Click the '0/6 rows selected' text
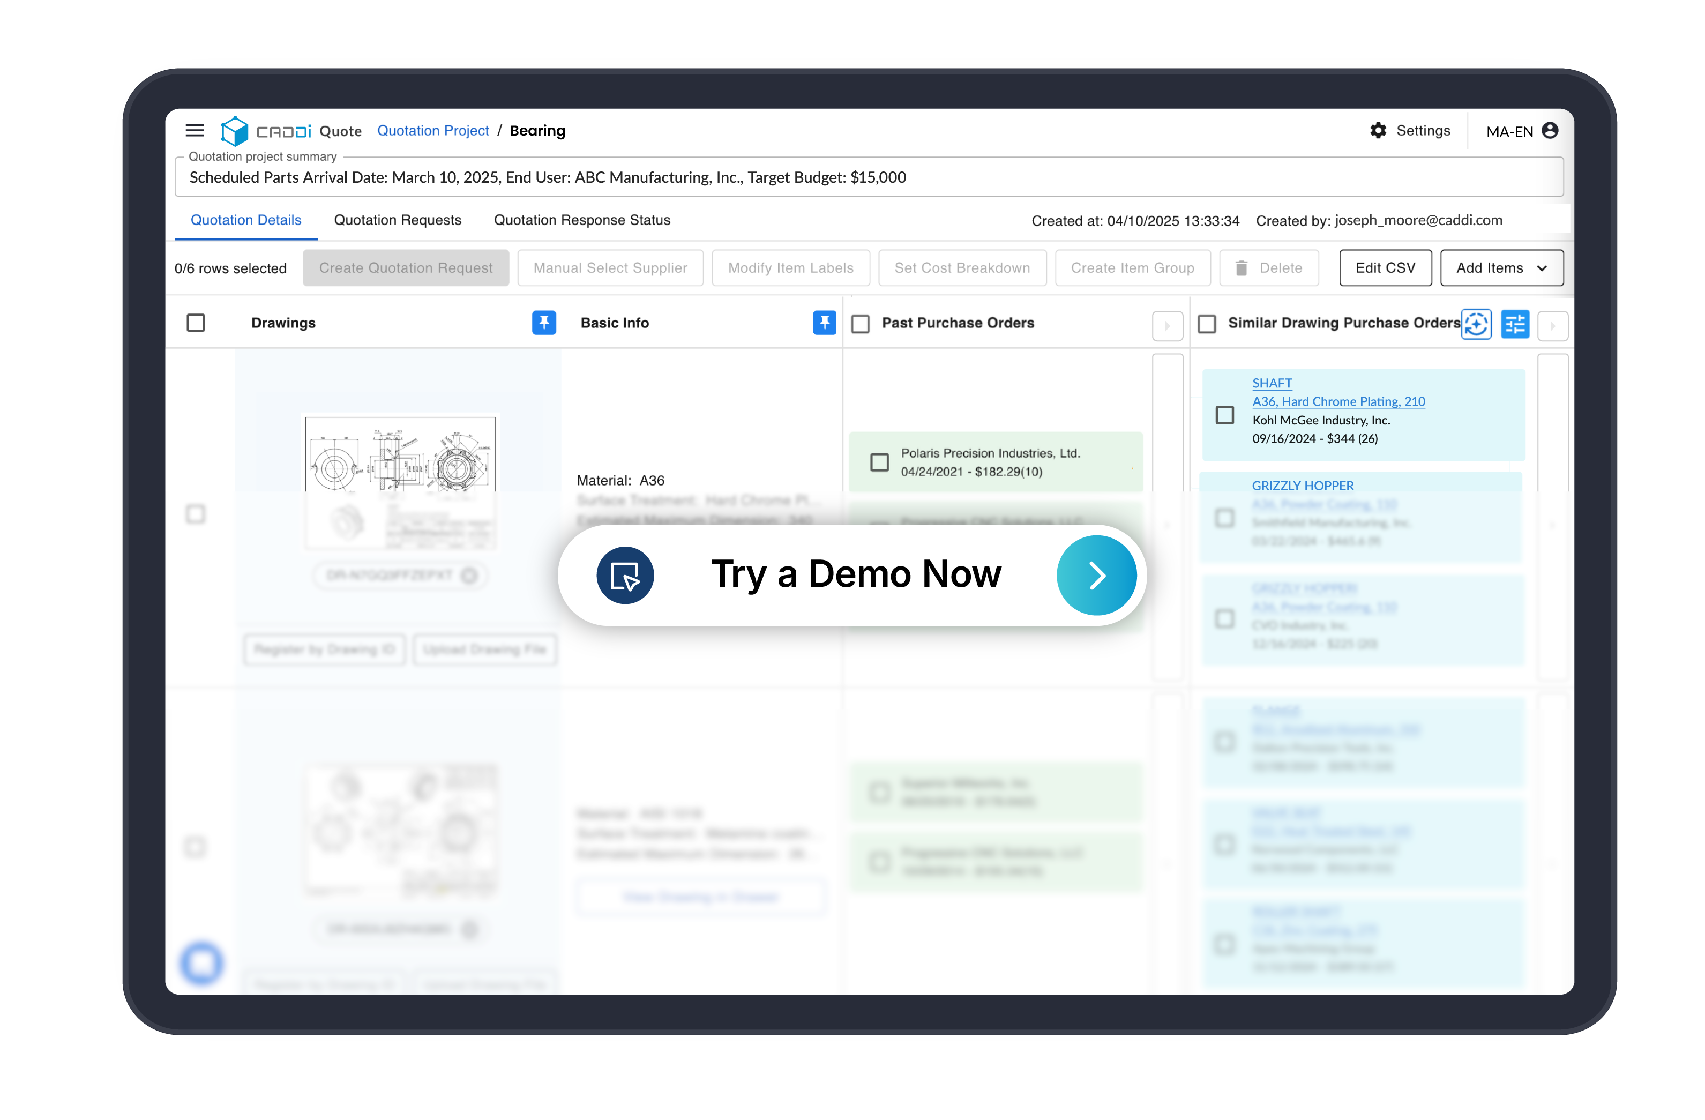The width and height of the screenshot is (1705, 1120). click(x=231, y=268)
